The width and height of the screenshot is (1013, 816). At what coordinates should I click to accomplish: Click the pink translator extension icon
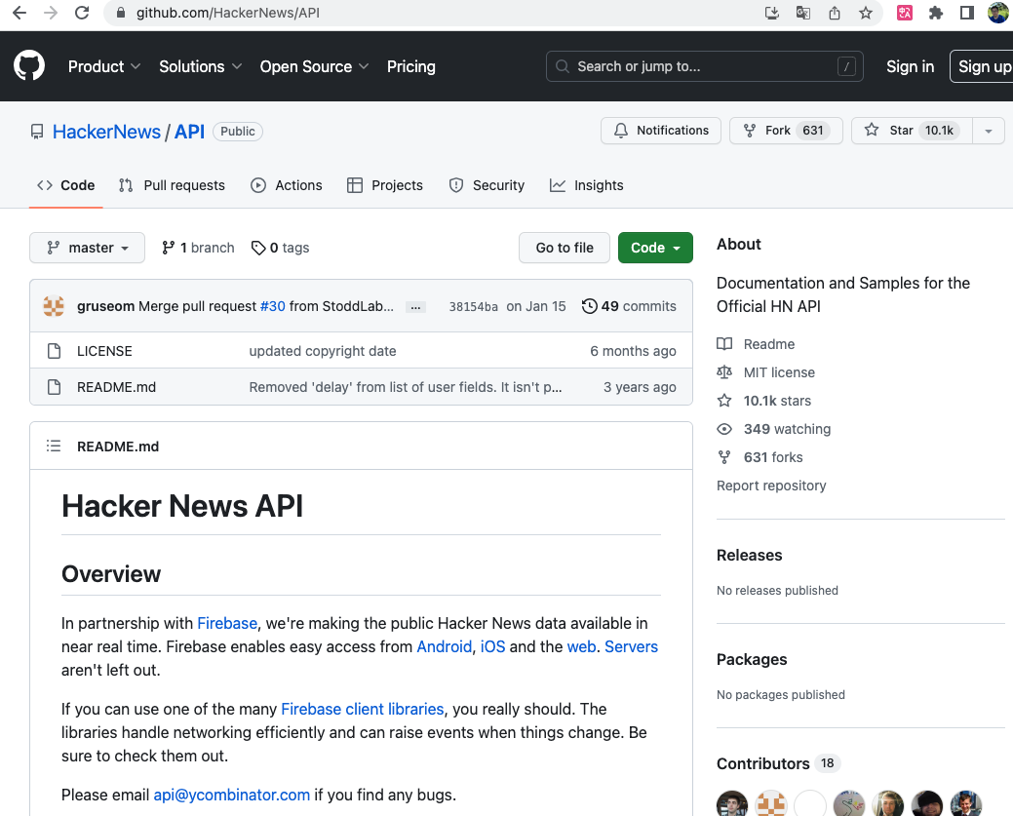905,13
